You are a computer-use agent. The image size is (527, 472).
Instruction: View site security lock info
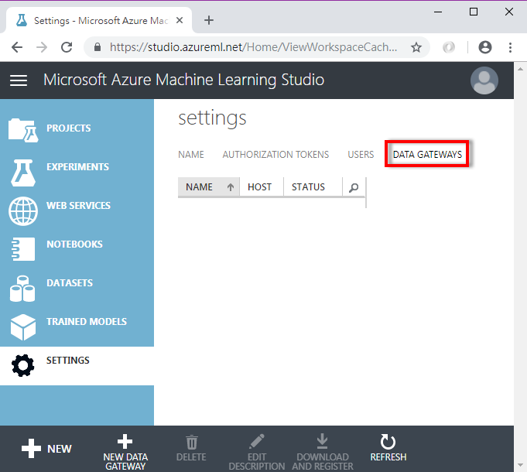98,47
